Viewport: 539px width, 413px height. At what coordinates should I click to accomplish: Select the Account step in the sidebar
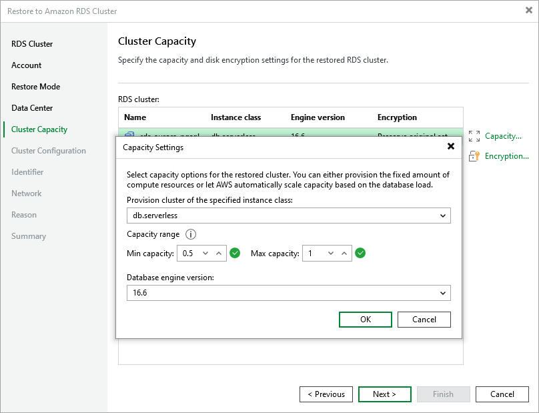tap(27, 65)
